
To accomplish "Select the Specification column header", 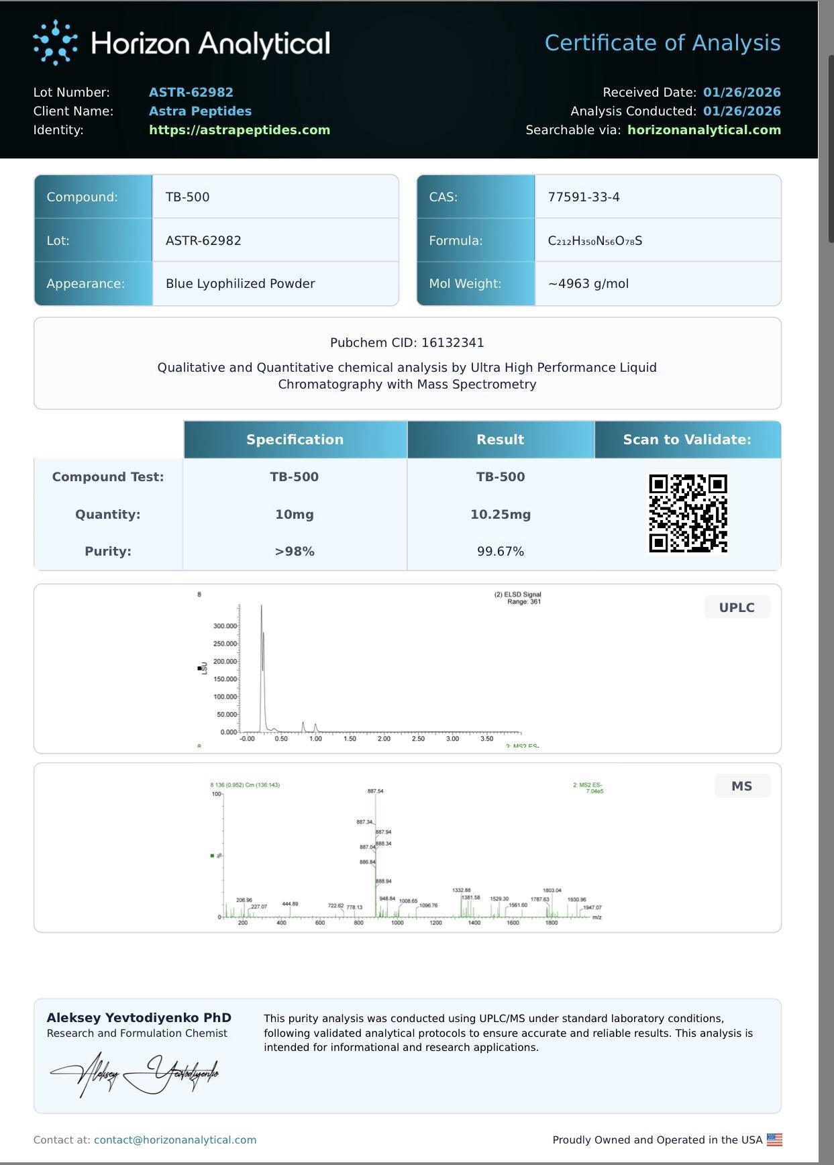I will click(x=295, y=440).
